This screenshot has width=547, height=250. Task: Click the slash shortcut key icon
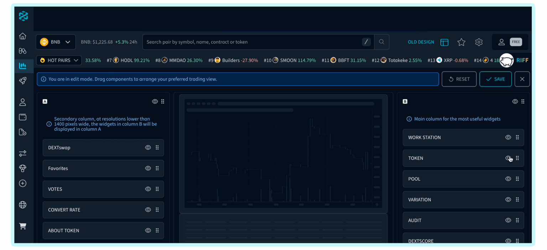tap(366, 42)
